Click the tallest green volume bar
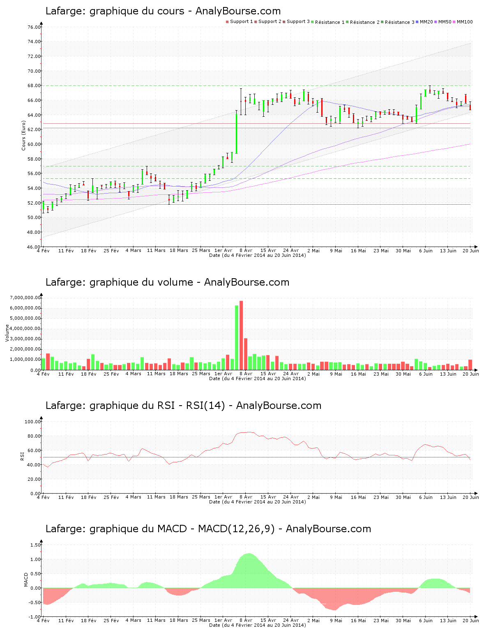Viewport: 493px width, 637px height. (x=237, y=337)
